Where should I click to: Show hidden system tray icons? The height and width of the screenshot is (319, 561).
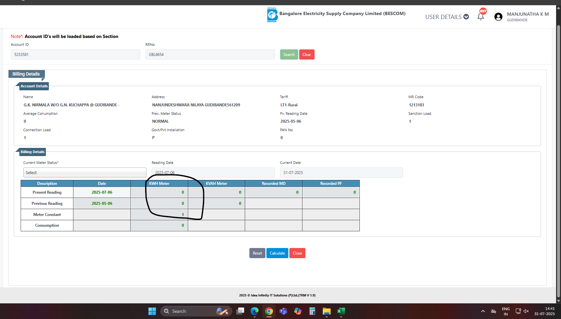coord(483,311)
